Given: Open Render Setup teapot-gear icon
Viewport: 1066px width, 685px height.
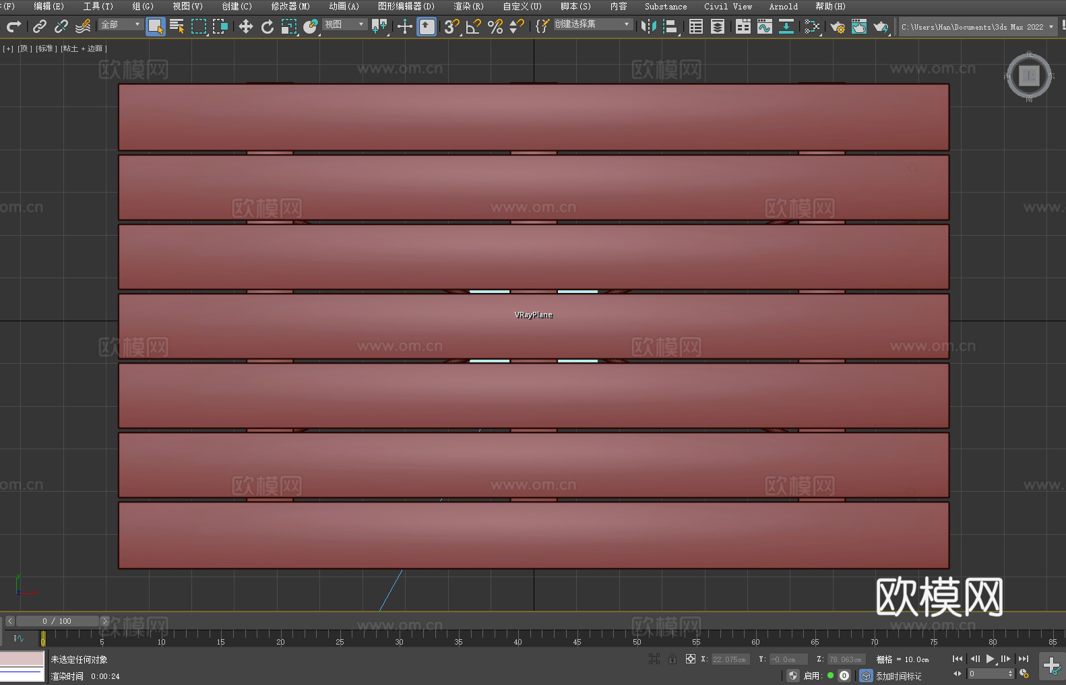Looking at the screenshot, I should pyautogui.click(x=838, y=26).
